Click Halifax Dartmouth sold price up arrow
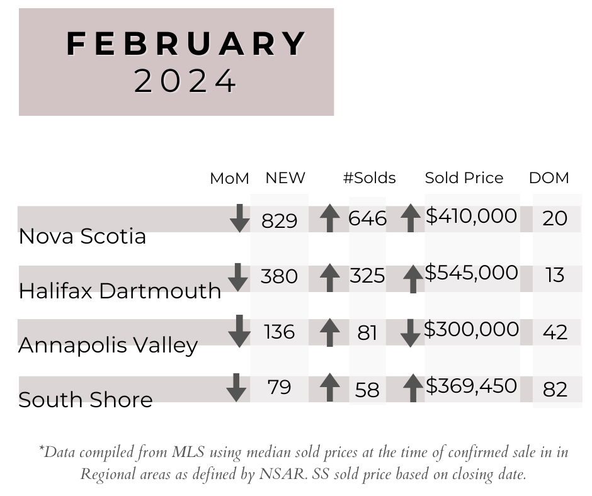Image resolution: width=592 pixels, height=496 pixels. click(413, 279)
